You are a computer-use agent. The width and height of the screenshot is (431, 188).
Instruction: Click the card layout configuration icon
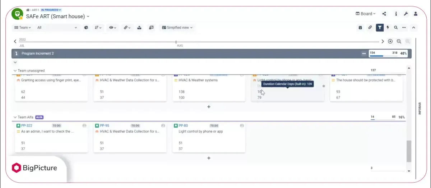[151, 28]
